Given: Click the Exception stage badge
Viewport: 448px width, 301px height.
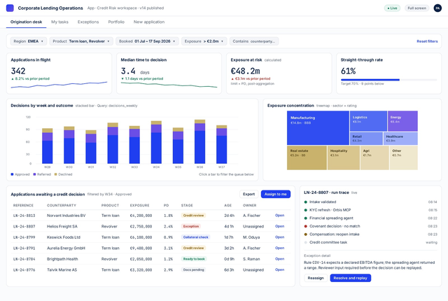Looking at the screenshot, I should 191,226.
